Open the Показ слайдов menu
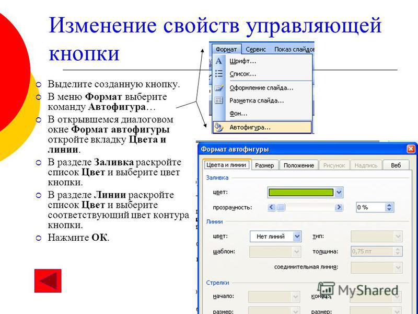Screen dimensions: 418x314 coord(294,49)
